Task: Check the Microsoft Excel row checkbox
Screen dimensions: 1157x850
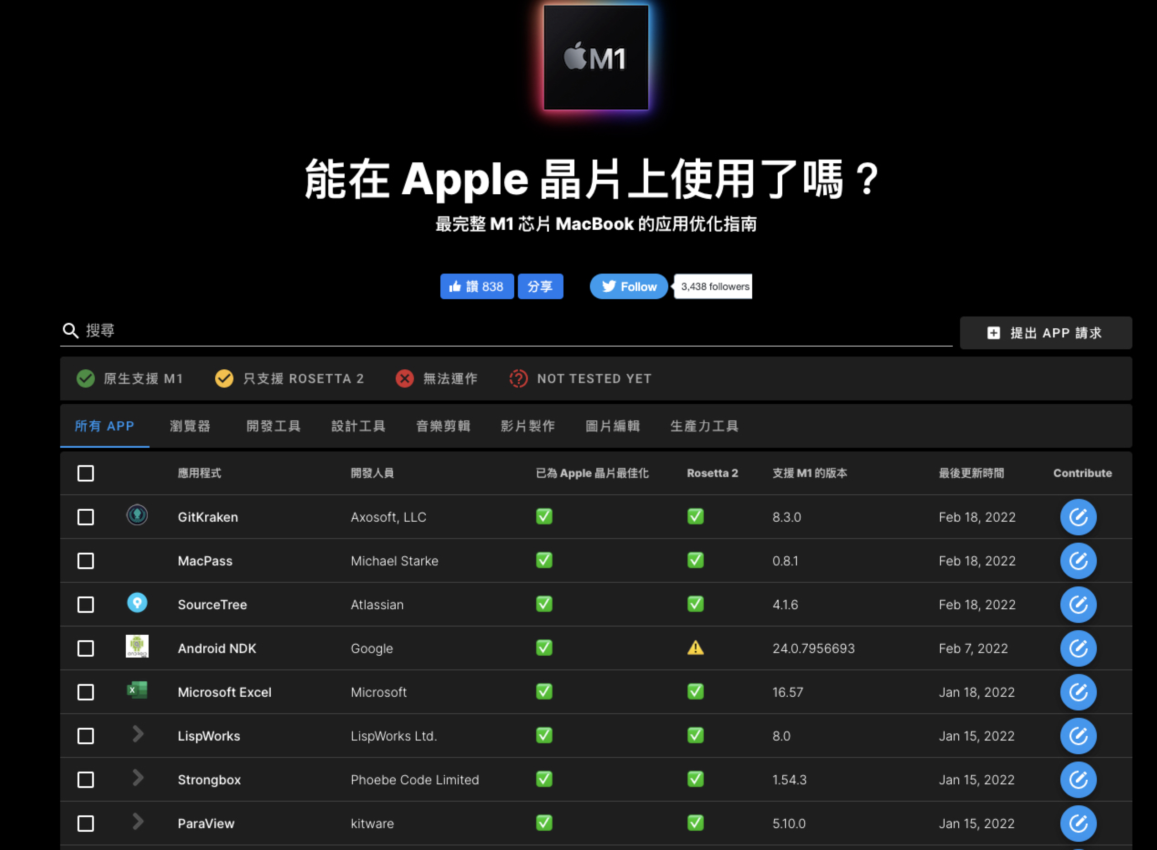Action: tap(86, 692)
